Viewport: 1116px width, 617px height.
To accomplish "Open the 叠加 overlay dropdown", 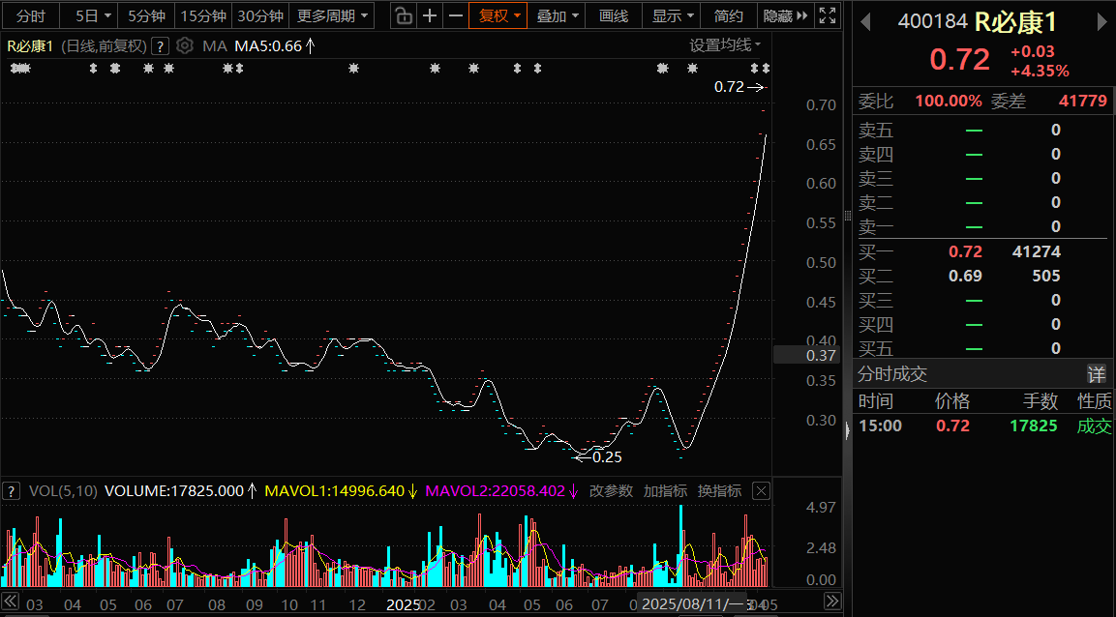I will coord(558,15).
